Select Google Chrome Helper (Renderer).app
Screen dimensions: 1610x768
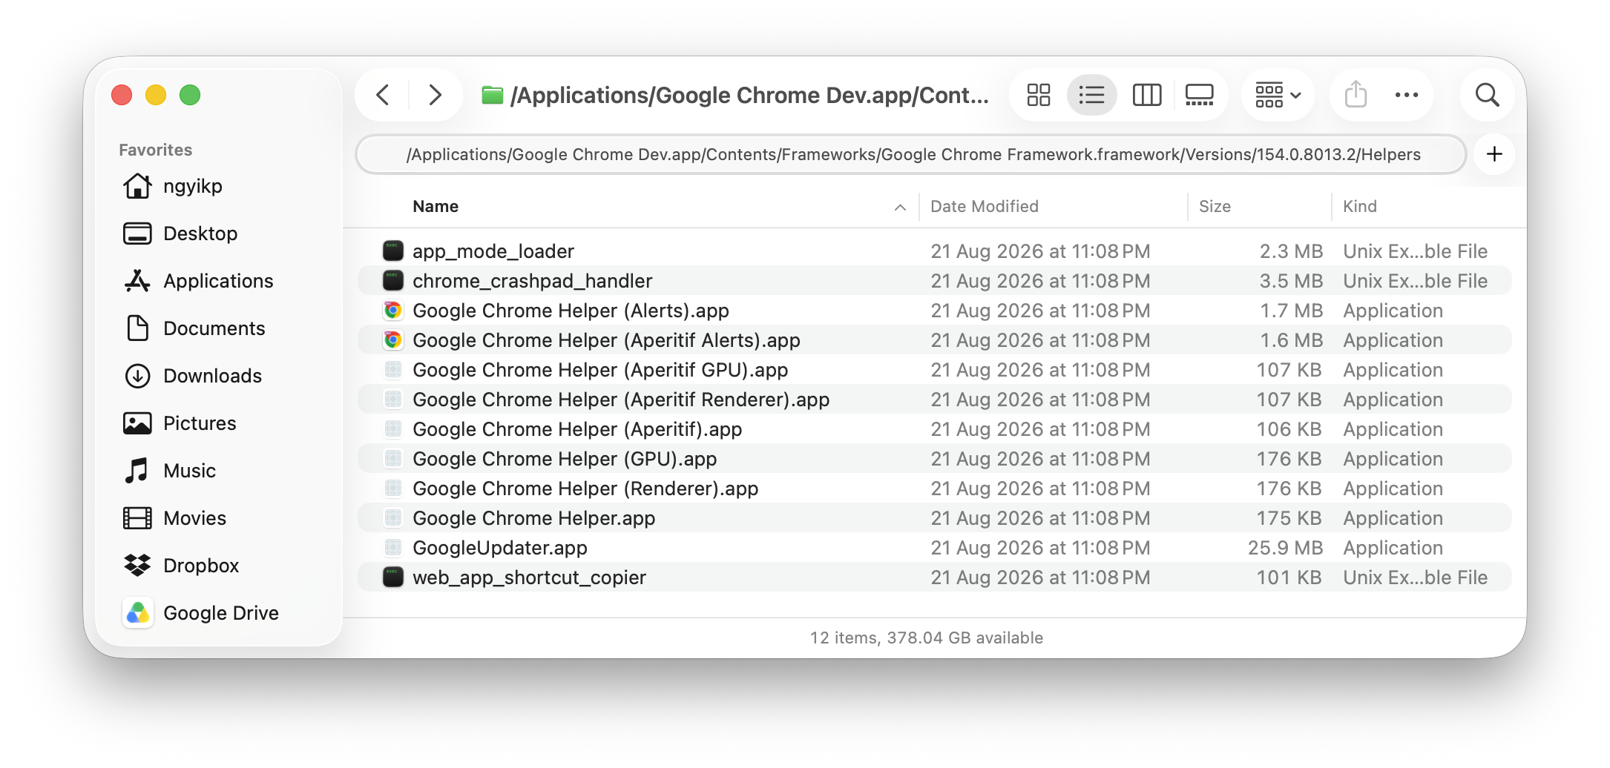tap(935, 489)
